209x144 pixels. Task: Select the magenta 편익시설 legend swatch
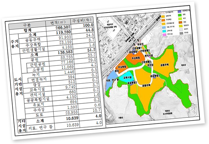click(164, 35)
